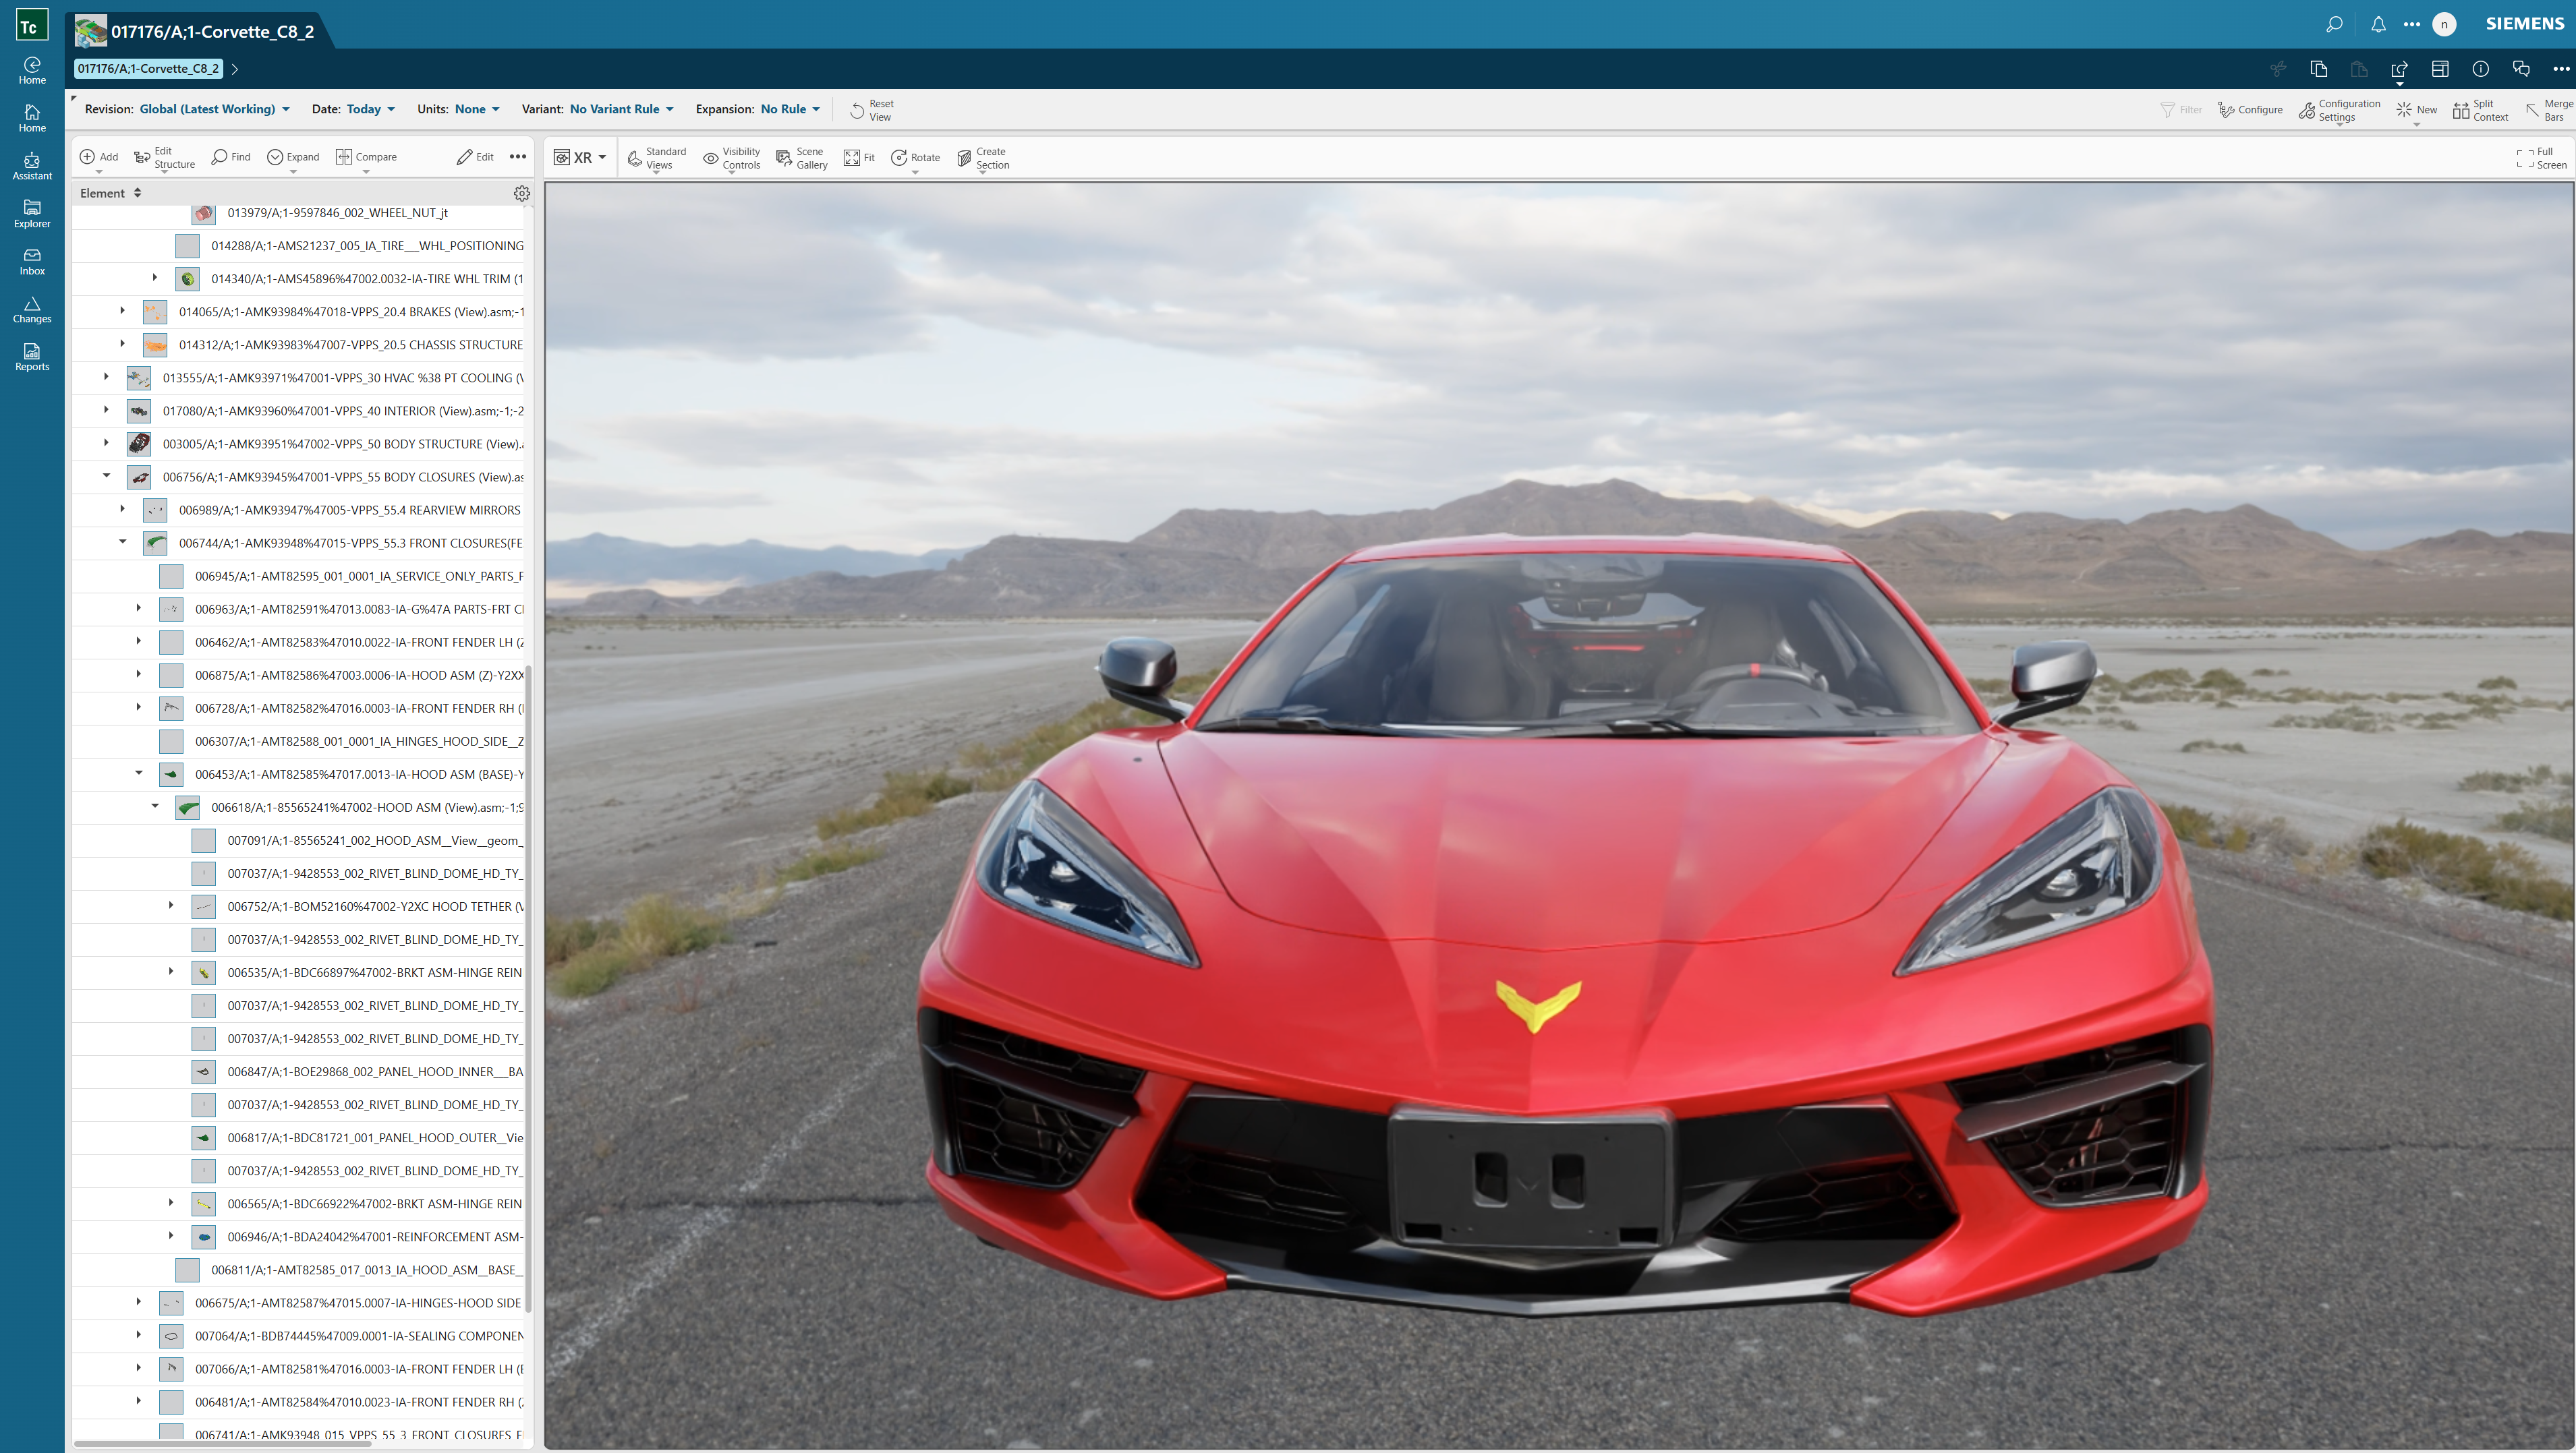2576x1453 pixels.
Task: Open the Reports sidebar icon
Action: pos(32,357)
